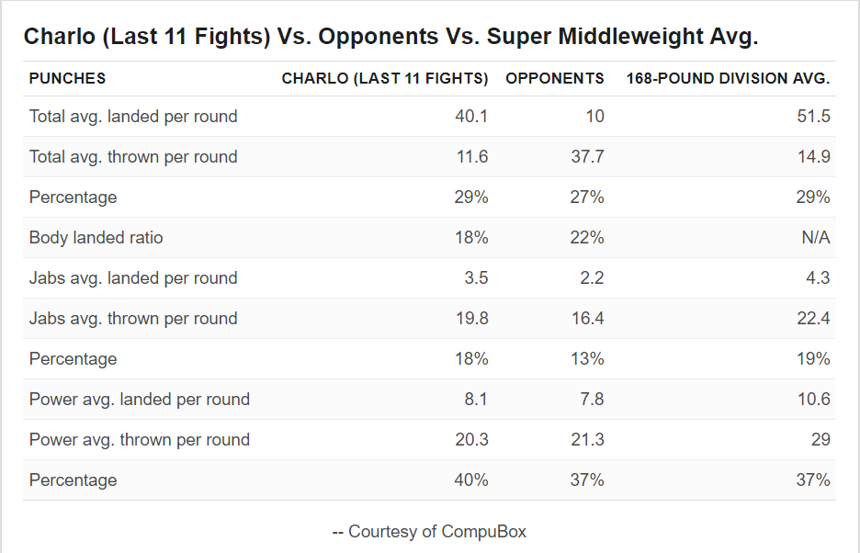This screenshot has width=860, height=553.
Task: Click the PUNCHES column header
Action: 67,78
